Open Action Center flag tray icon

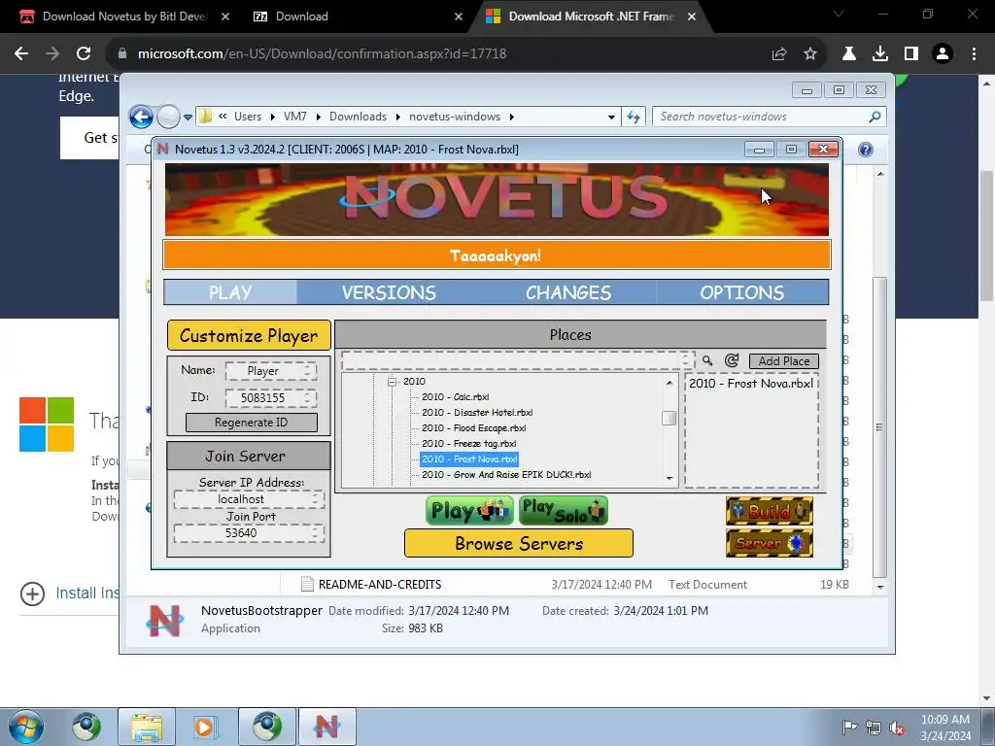(x=849, y=727)
